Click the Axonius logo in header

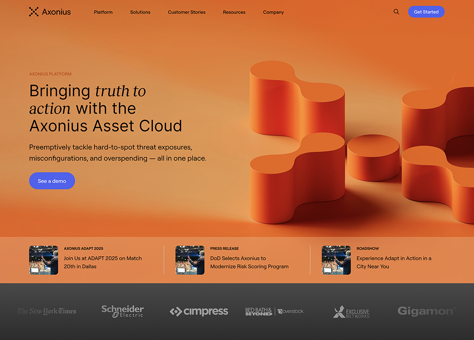pos(50,12)
